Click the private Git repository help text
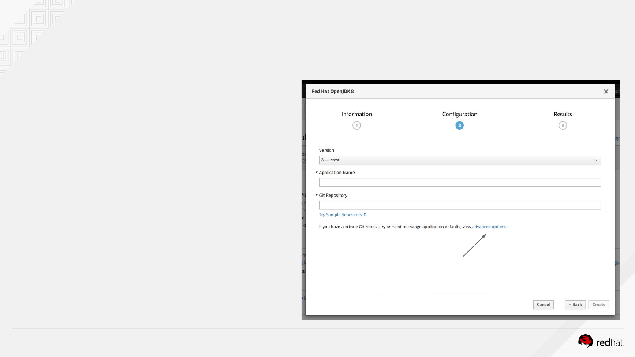The image size is (635, 357). (x=413, y=227)
